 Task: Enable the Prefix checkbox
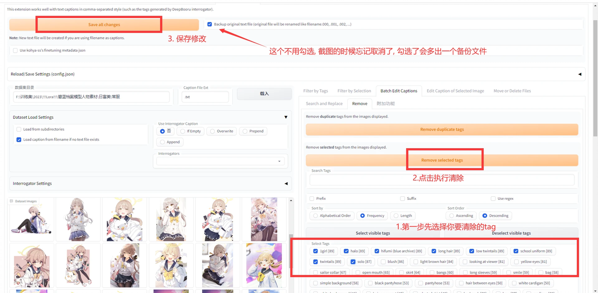pos(312,199)
